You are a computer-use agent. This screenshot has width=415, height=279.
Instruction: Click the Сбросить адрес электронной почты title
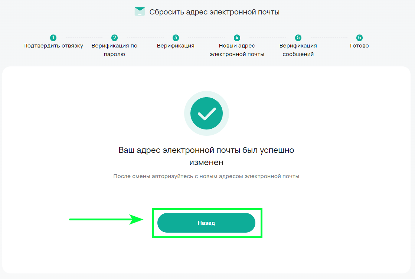pyautogui.click(x=215, y=12)
